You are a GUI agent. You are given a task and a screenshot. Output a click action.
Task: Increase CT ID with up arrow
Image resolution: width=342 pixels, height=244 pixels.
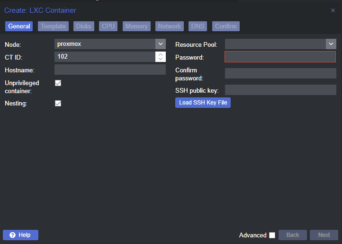tap(161, 54)
